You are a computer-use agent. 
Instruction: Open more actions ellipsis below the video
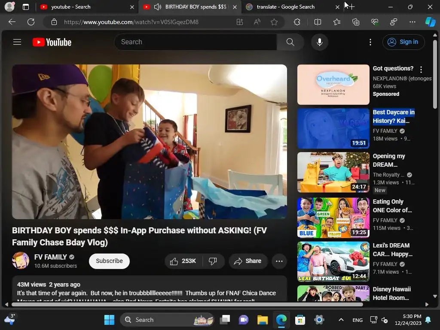click(279, 261)
